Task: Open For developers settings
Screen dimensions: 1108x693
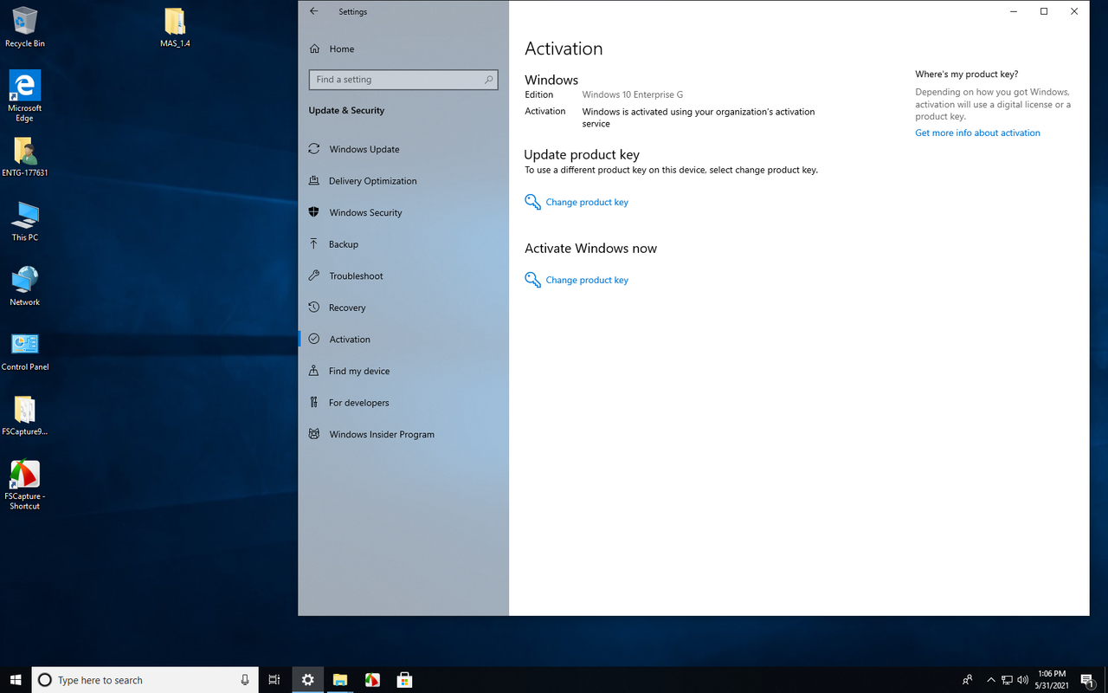Action: [403, 403]
